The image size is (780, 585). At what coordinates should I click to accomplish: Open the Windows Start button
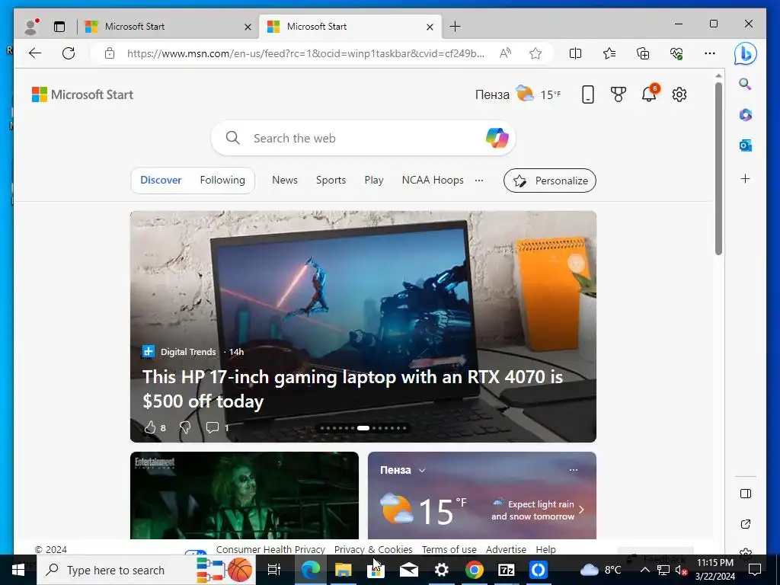(18, 570)
